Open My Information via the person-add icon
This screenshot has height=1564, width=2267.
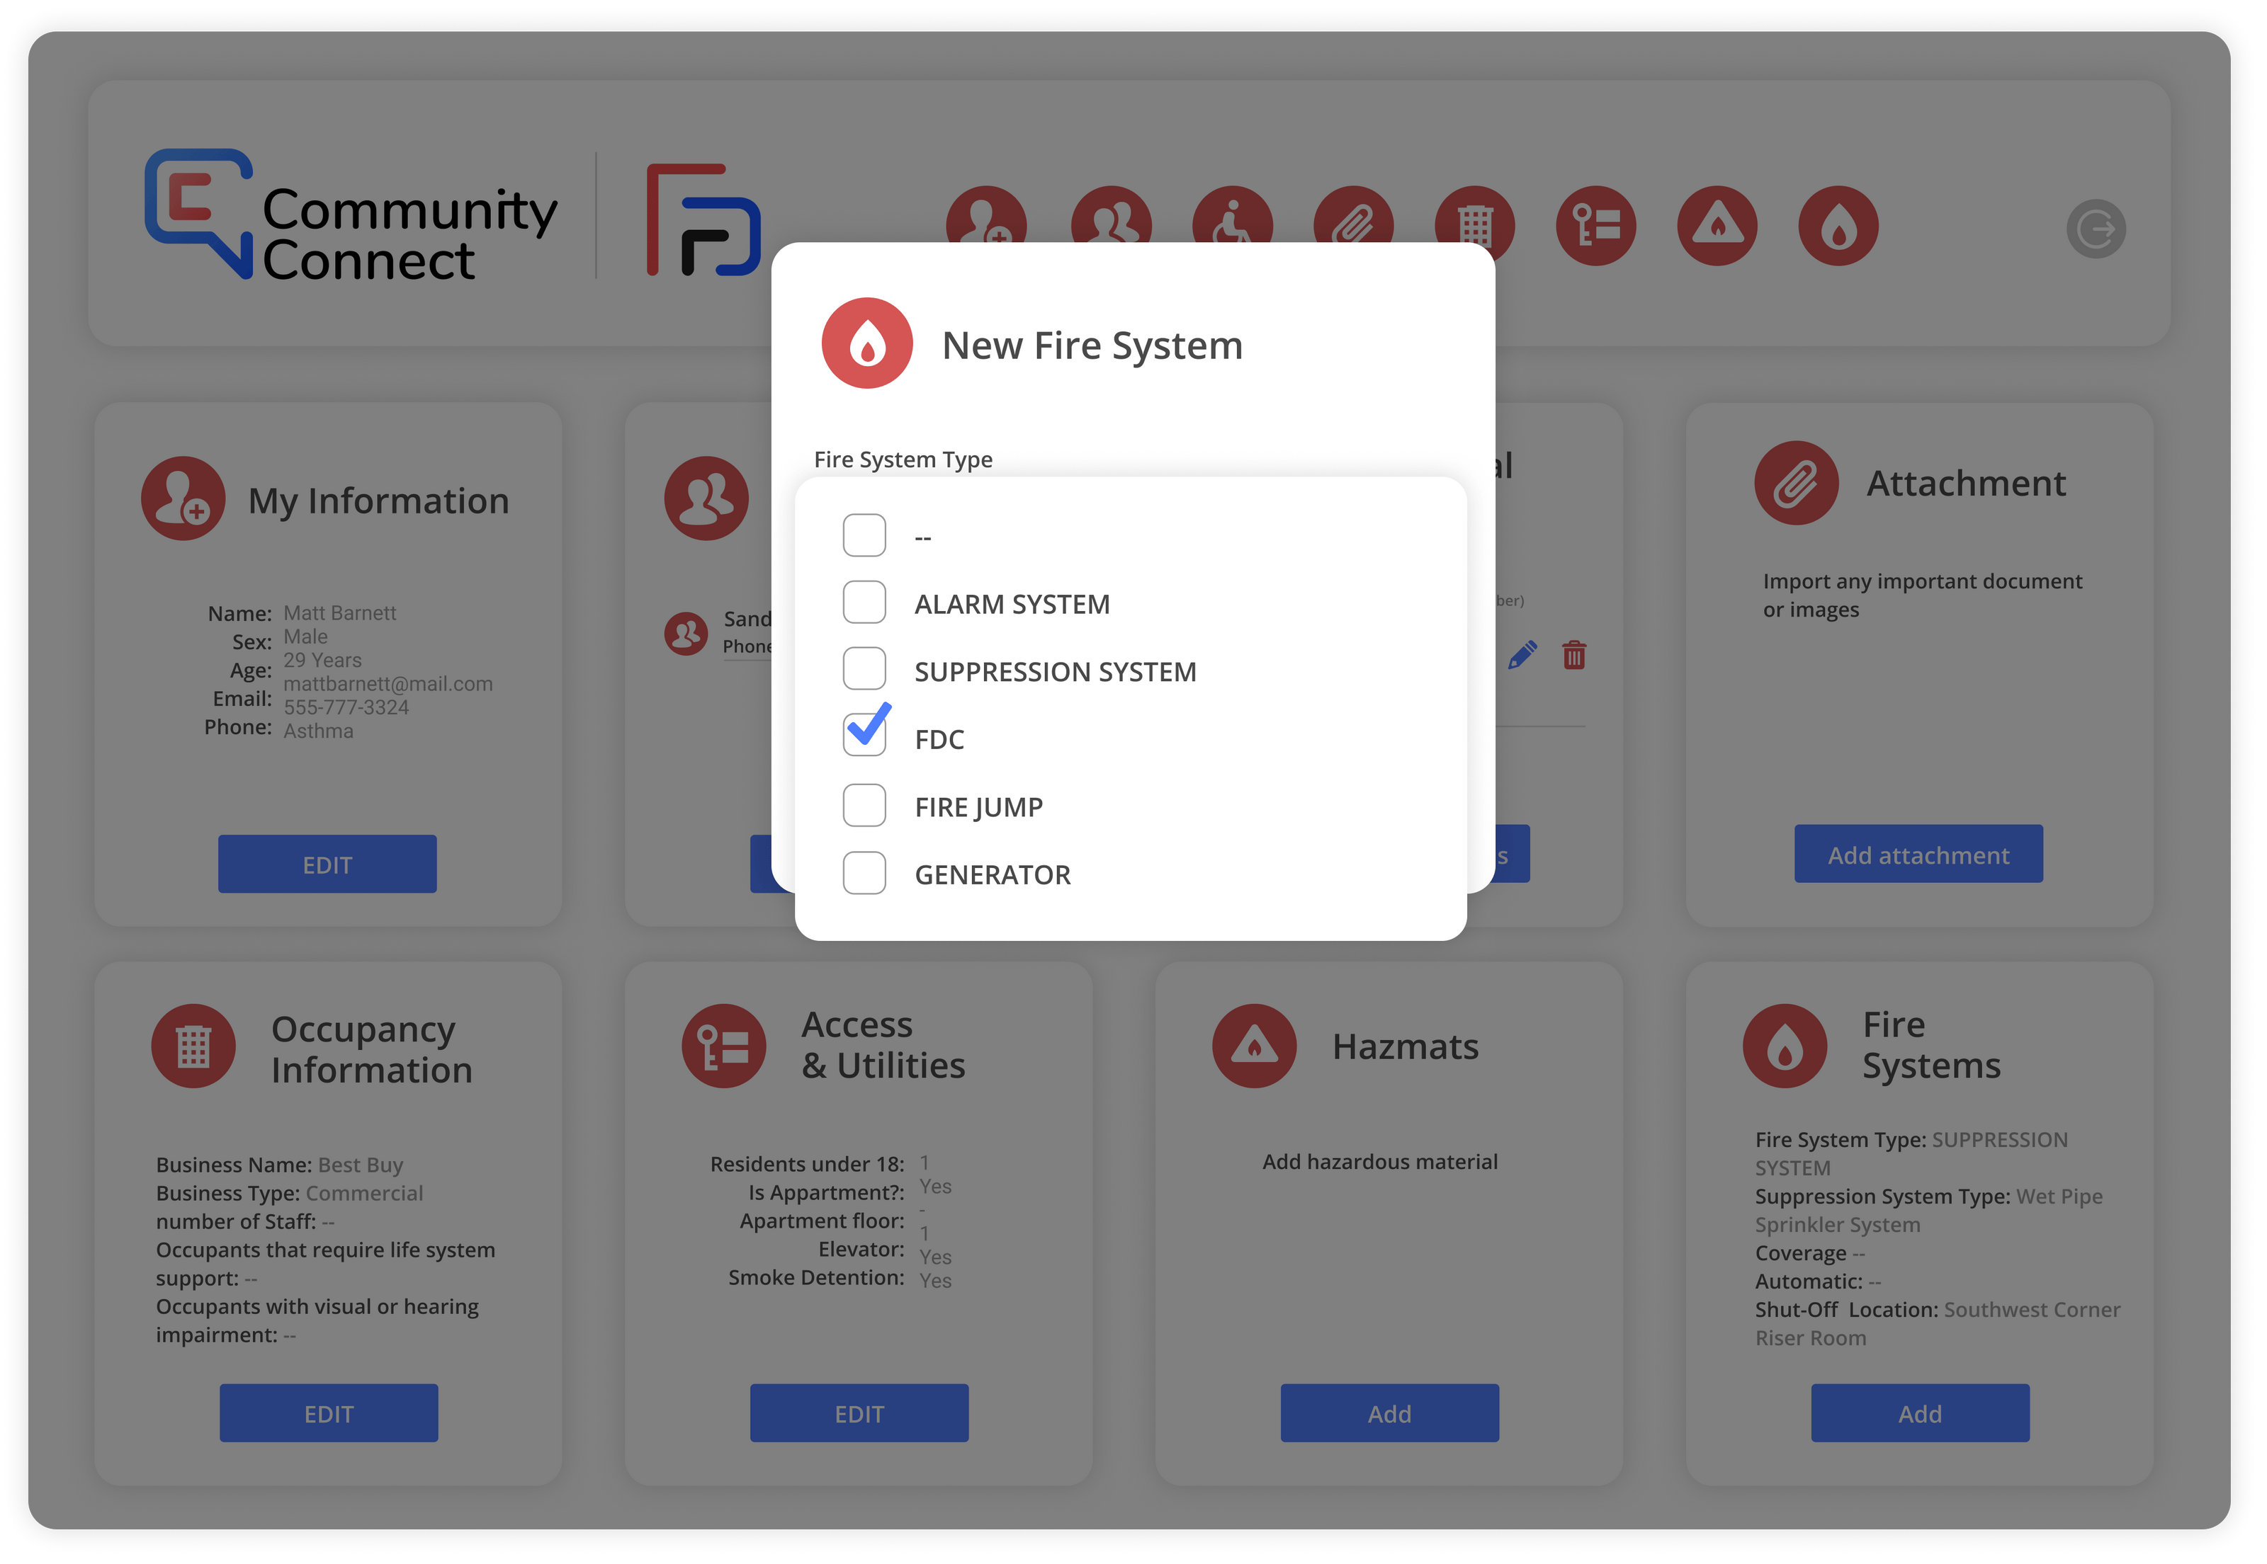(x=985, y=225)
